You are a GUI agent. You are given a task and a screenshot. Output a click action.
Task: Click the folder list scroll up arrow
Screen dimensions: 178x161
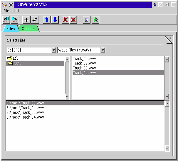[x=67, y=59]
